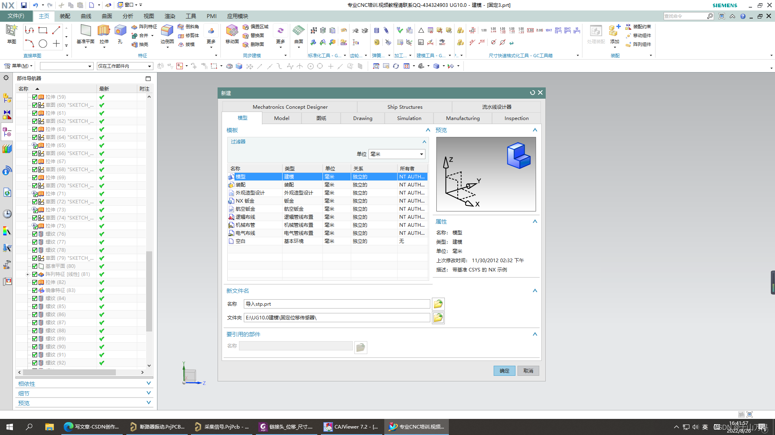Image resolution: width=775 pixels, height=435 pixels.
Task: Switch to the Drawing tab
Action: 362,118
